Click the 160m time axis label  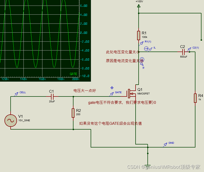click(42, 79)
